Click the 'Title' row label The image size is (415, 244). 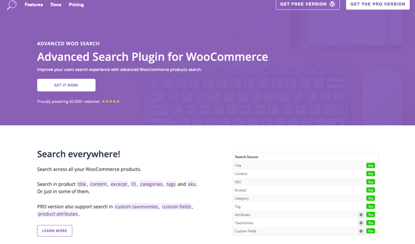pyautogui.click(x=238, y=166)
